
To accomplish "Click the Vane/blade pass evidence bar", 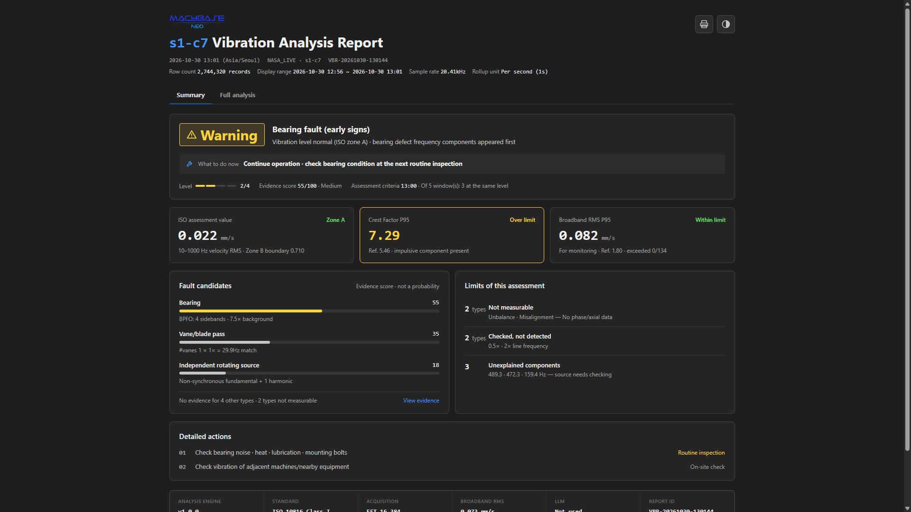I will [309, 342].
